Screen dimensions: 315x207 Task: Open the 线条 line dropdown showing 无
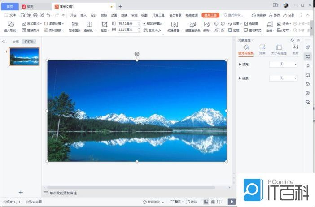click(x=283, y=78)
